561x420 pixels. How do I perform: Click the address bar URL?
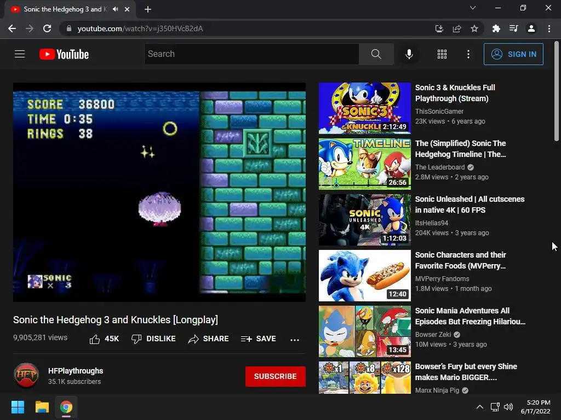coord(140,28)
